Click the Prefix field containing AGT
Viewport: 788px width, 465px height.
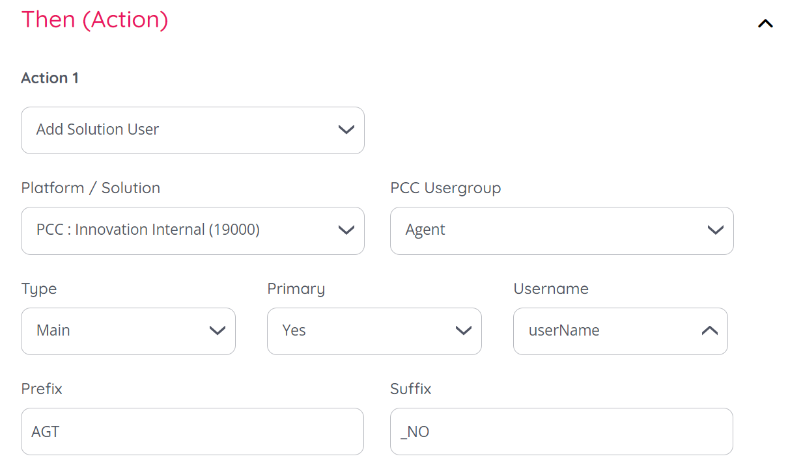[x=192, y=431]
